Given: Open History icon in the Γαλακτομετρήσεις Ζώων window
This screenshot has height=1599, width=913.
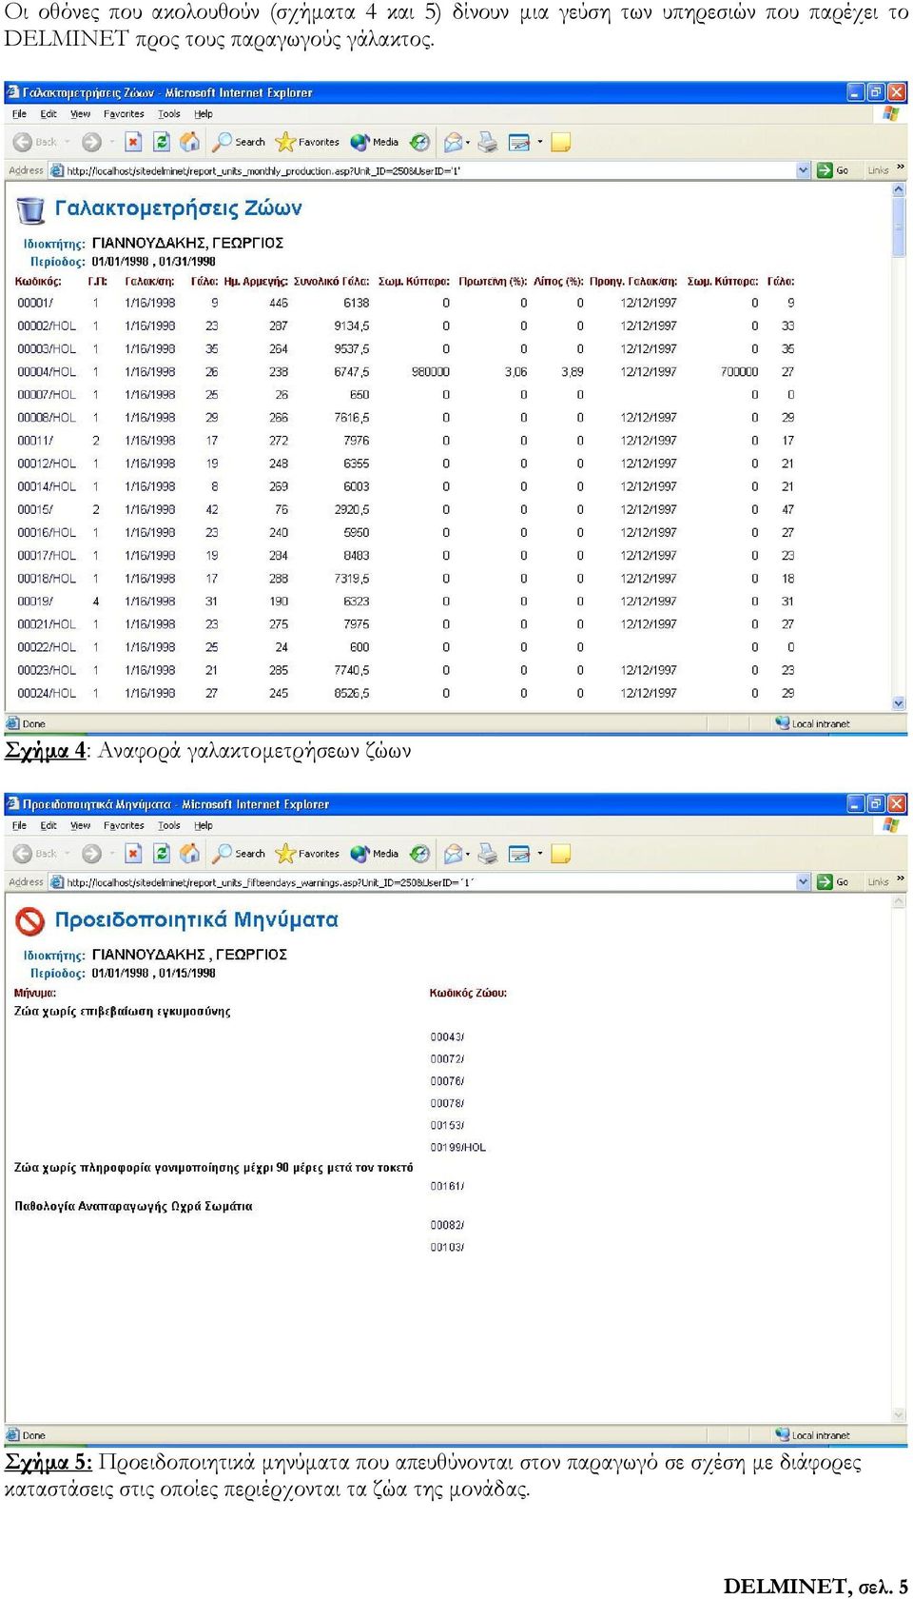Looking at the screenshot, I should [x=419, y=142].
